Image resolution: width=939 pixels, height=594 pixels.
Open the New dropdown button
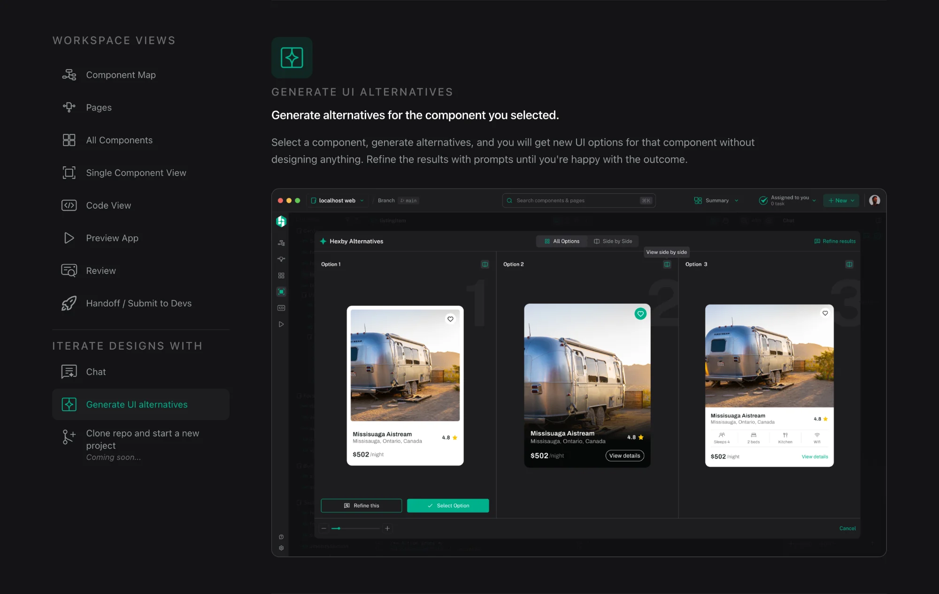(841, 201)
